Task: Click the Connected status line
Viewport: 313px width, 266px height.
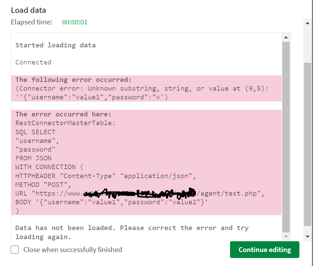Action: 33,62
